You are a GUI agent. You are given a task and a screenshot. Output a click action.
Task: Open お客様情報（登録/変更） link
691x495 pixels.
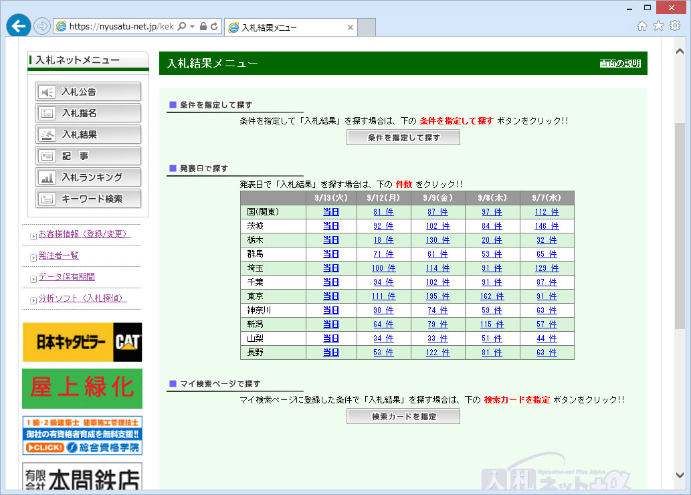(84, 234)
